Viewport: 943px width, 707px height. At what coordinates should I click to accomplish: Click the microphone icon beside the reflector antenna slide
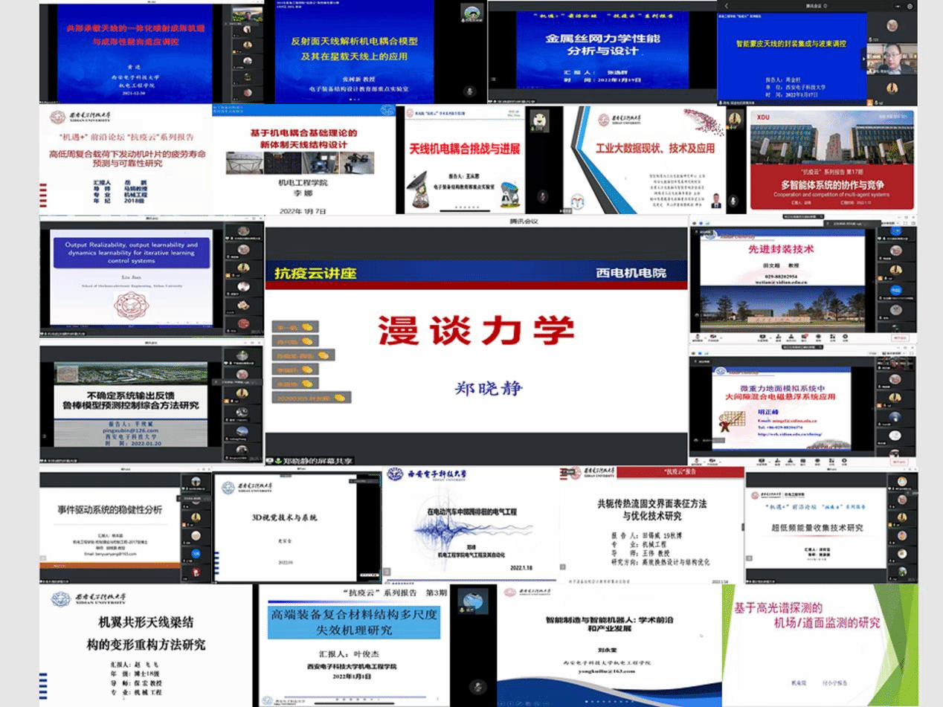pos(469,91)
